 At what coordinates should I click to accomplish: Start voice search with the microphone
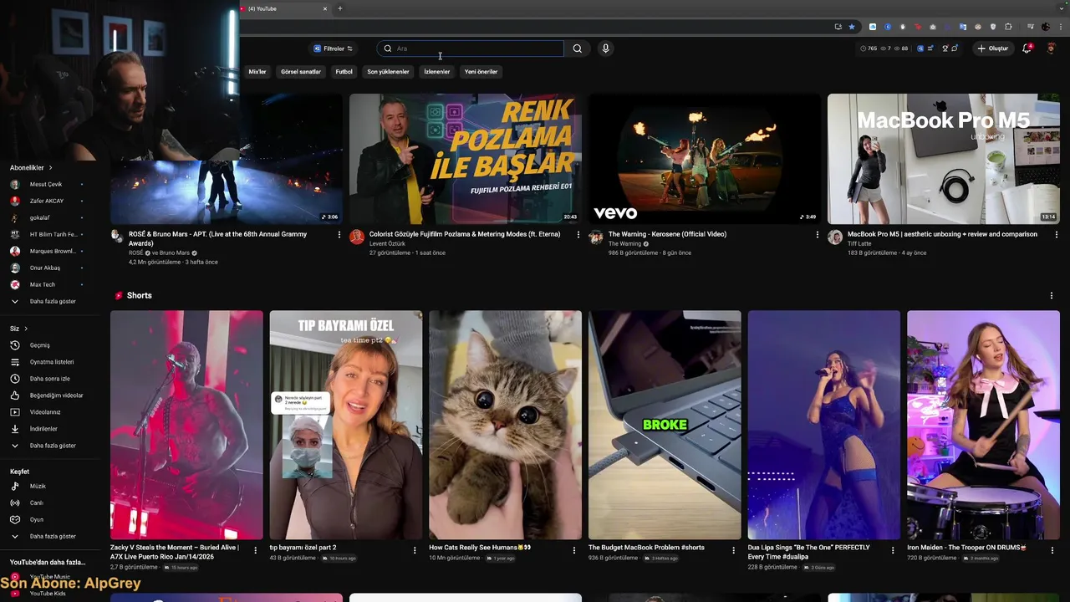click(605, 48)
